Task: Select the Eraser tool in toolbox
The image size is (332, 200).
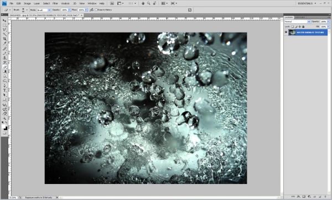Action: (4, 67)
